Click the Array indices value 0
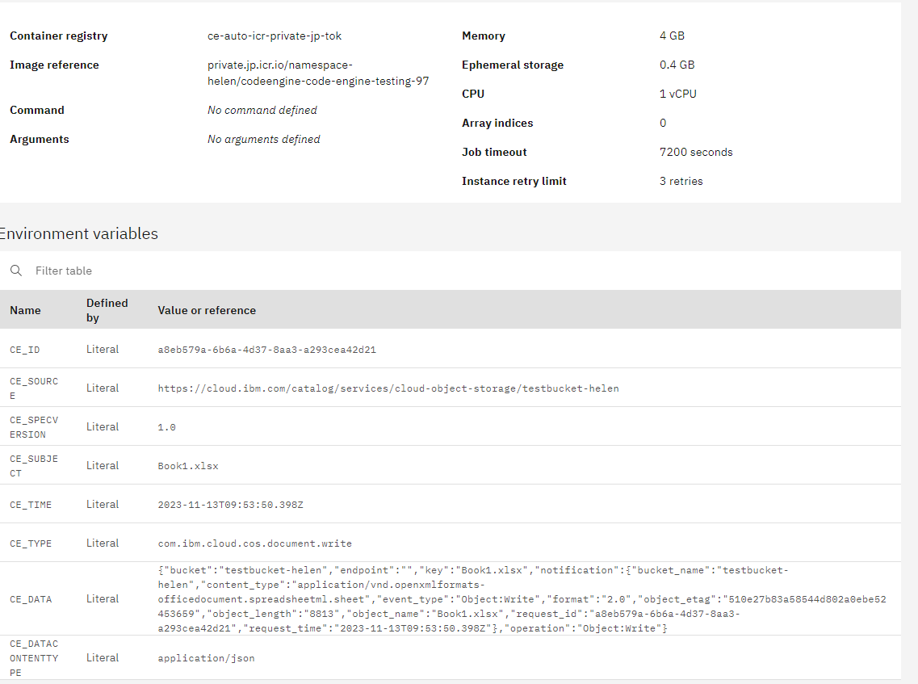918x684 pixels. click(x=663, y=123)
